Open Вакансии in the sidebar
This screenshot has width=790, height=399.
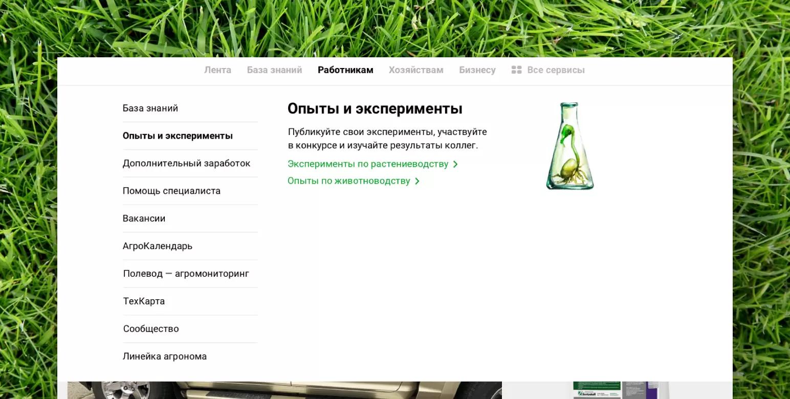144,219
